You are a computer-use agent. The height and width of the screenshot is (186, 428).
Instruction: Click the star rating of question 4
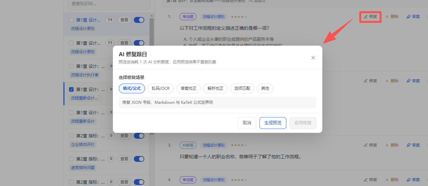point(239,180)
